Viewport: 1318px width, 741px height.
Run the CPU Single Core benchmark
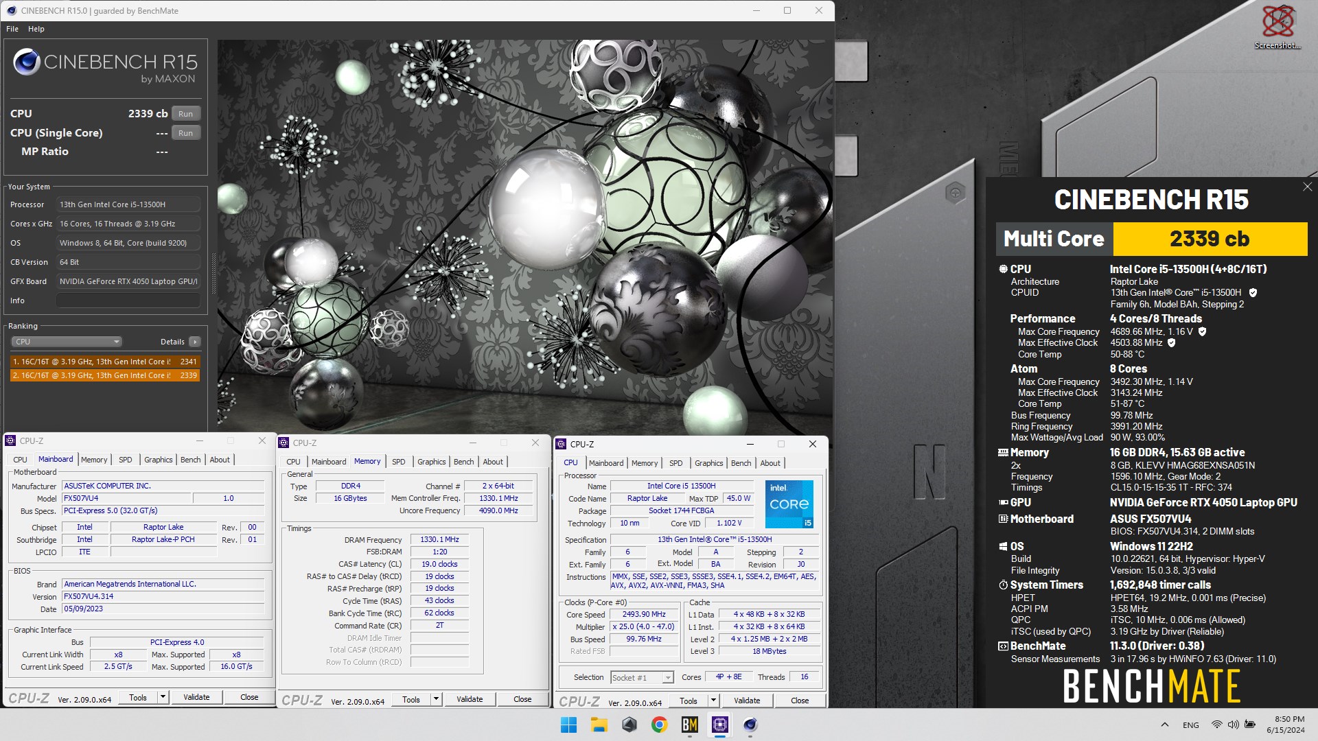[185, 133]
